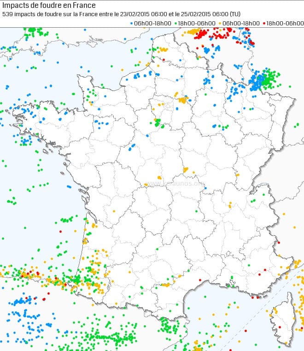304x351 pixels.
Task: Click the green strike cluster near Paris
Action: point(158,122)
